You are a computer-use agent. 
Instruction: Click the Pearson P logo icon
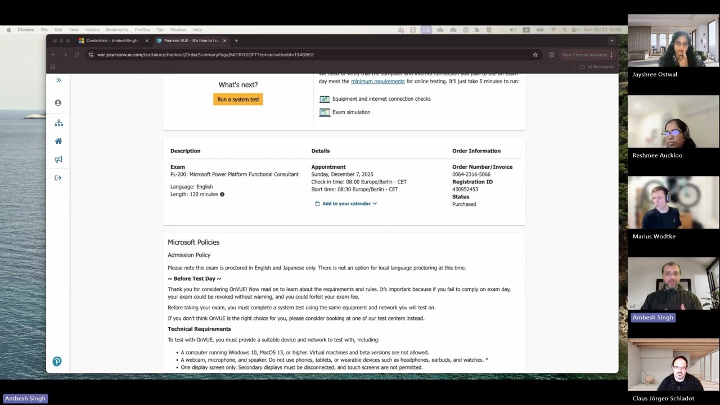57,362
